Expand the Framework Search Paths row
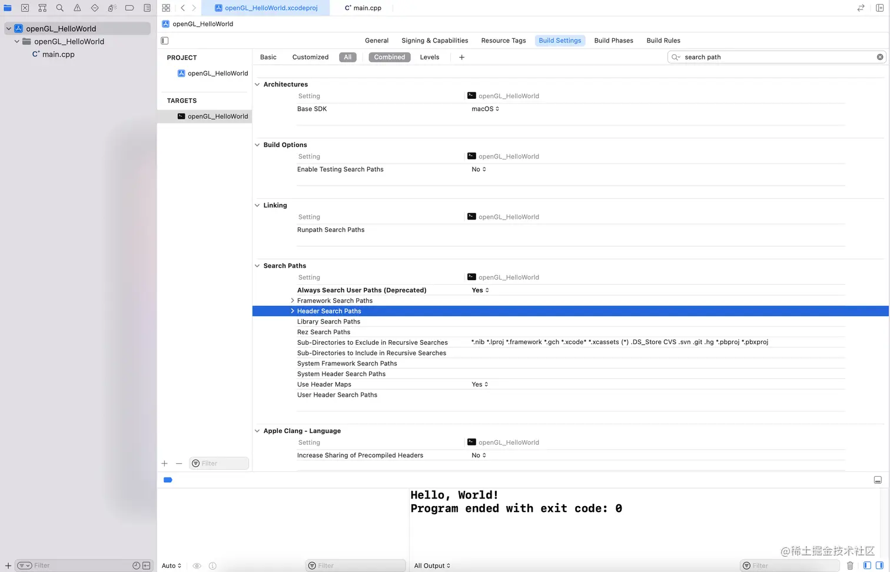 293,301
